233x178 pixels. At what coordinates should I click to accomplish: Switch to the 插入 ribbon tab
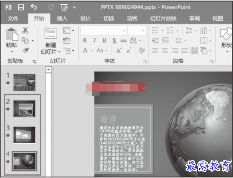click(x=62, y=18)
